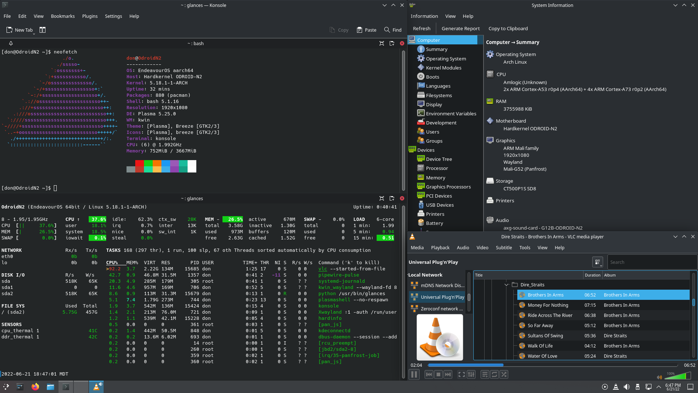Click Generate Report in System Information
This screenshot has width=698, height=393.
[x=461, y=28]
